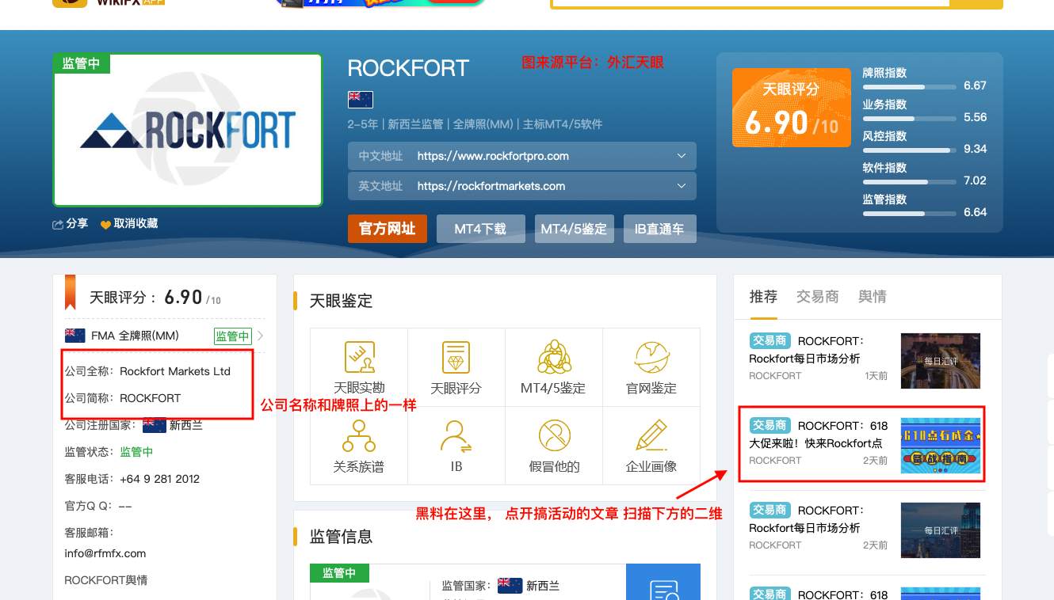Click the 取消收藏 heart icon
This screenshot has height=600, width=1054.
pos(105,224)
